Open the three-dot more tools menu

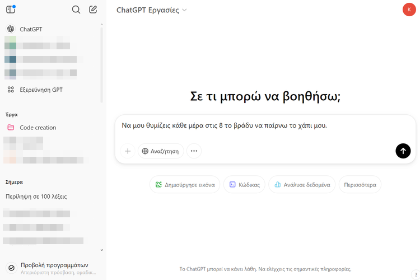click(194, 151)
